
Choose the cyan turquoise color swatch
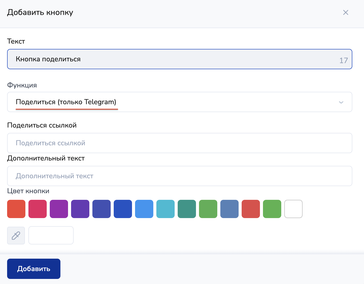tap(166, 209)
